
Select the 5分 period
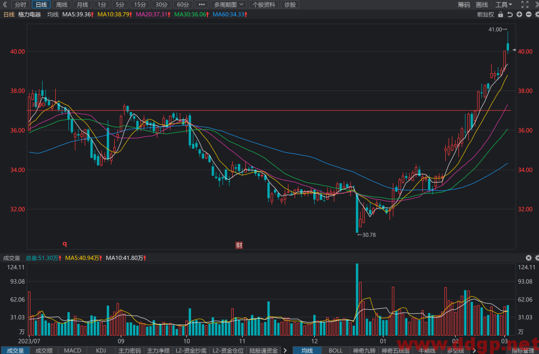point(120,4)
